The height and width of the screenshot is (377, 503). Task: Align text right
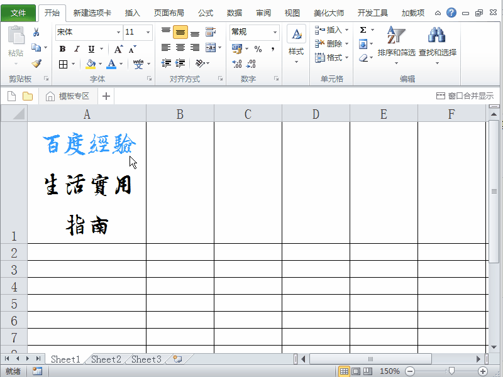(195, 48)
